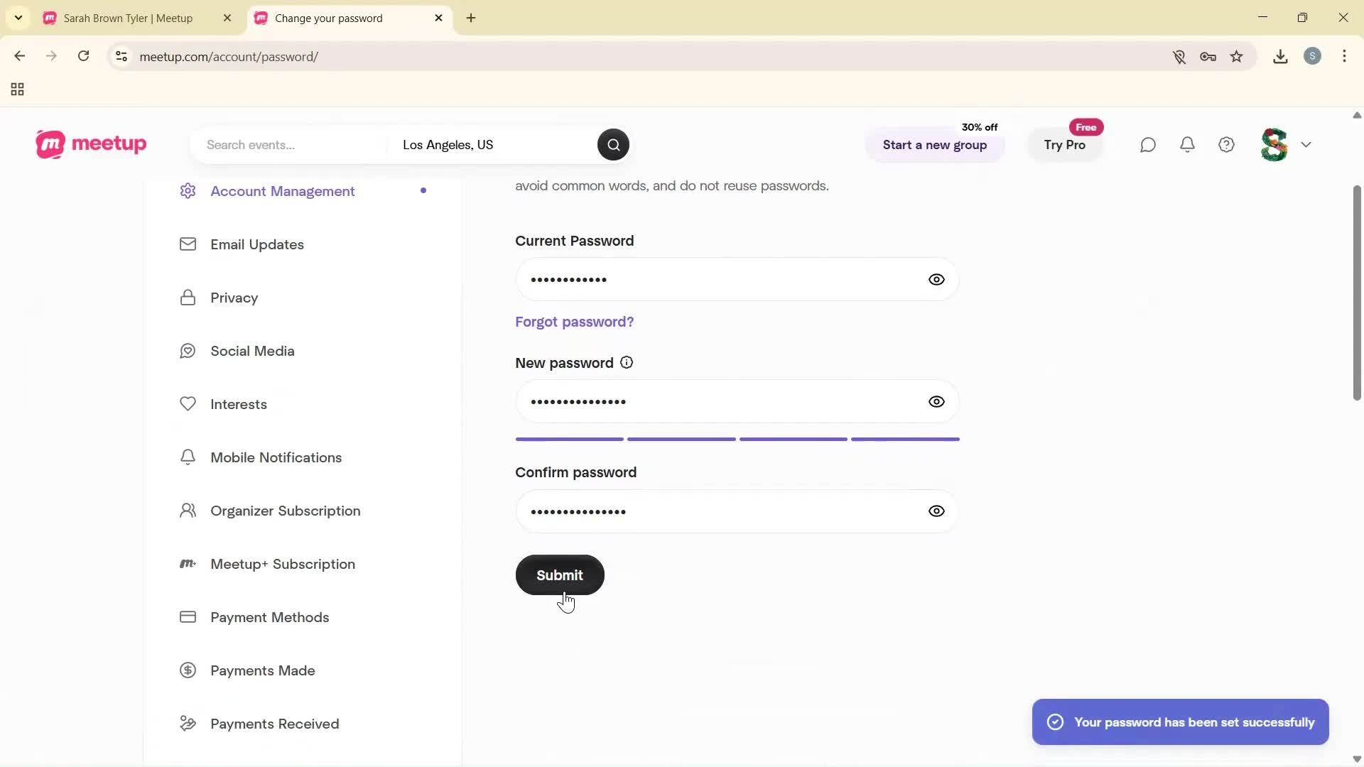The width and height of the screenshot is (1364, 767).
Task: Click the Meetup logo
Action: [90, 144]
